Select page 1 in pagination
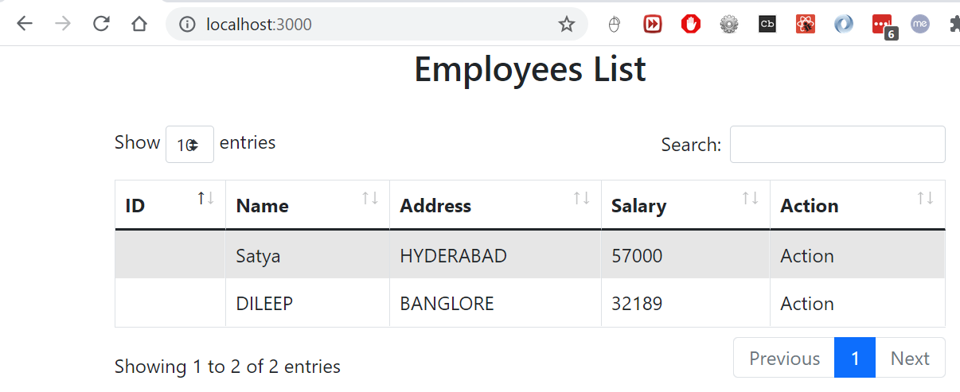The width and height of the screenshot is (960, 392). coord(855,358)
